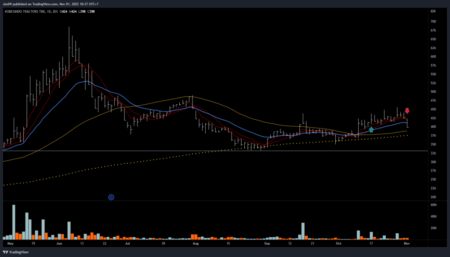Click the May date axis label

pos(11,243)
